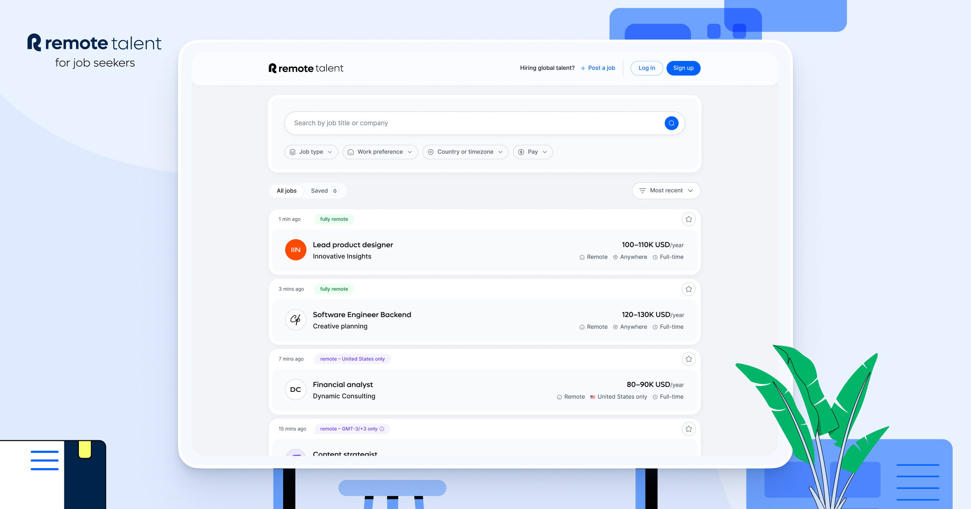Image resolution: width=971 pixels, height=509 pixels.
Task: Click the Log in button
Action: 646,68
